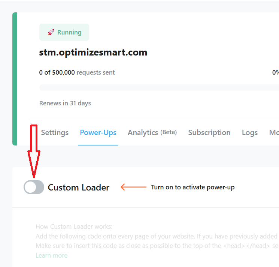Click the Custom Loader heading label
This screenshot has height=267, width=279.
point(79,187)
